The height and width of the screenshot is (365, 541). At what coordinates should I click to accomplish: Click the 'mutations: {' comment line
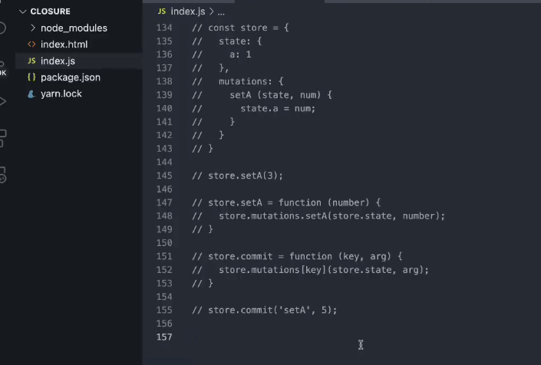238,81
